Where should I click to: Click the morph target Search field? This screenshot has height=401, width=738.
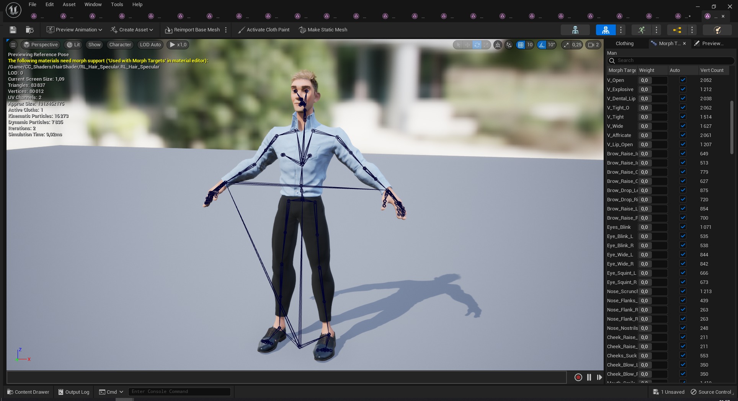click(x=671, y=60)
